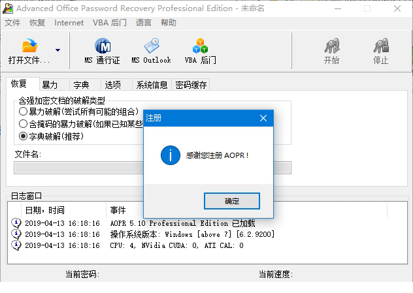Select 含掩码的暴力破解 radio option
This screenshot has height=293, width=413.
pyautogui.click(x=23, y=123)
